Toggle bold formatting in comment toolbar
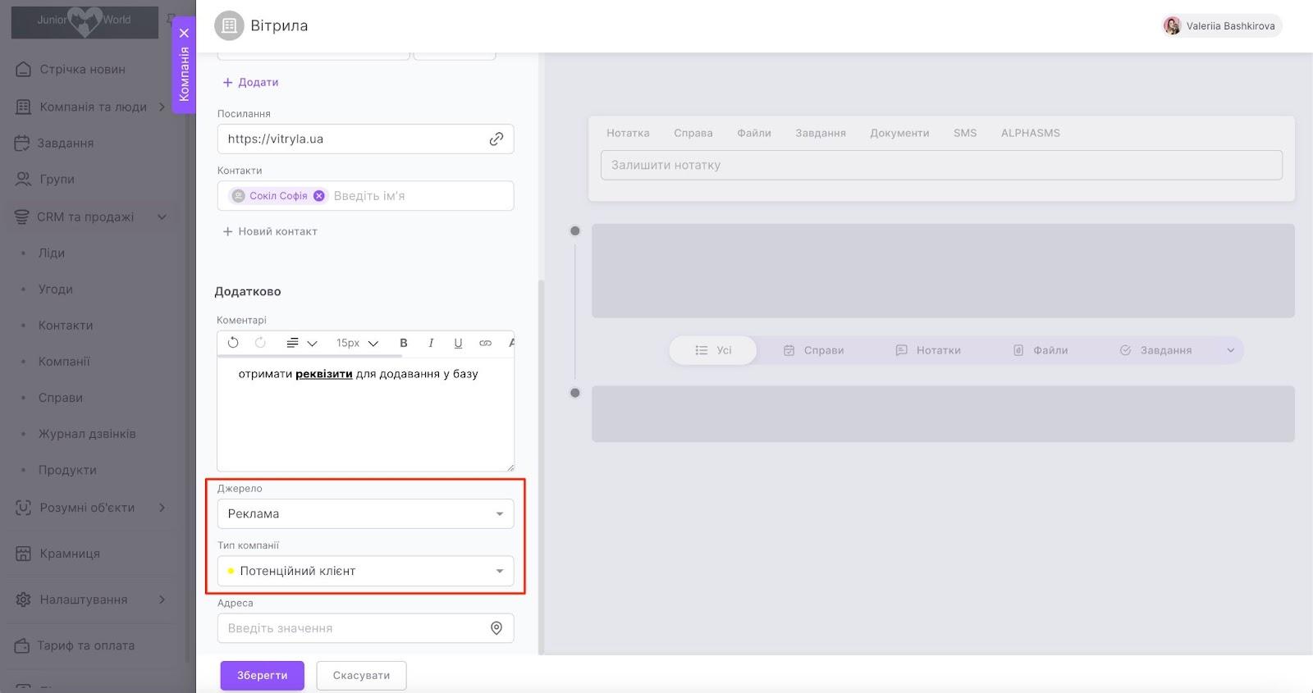Image resolution: width=1313 pixels, height=693 pixels. click(403, 343)
